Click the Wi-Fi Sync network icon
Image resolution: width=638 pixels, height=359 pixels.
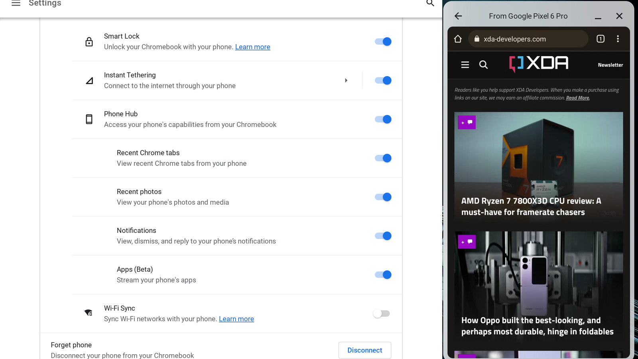89,313
